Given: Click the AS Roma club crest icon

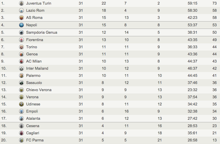Looking at the screenshot, I should (21, 18).
